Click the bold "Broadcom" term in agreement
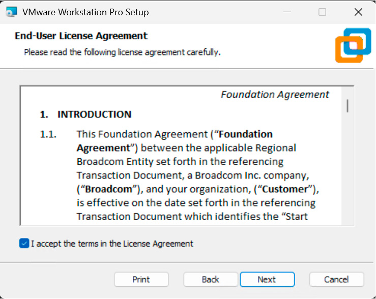 pyautogui.click(x=106, y=189)
